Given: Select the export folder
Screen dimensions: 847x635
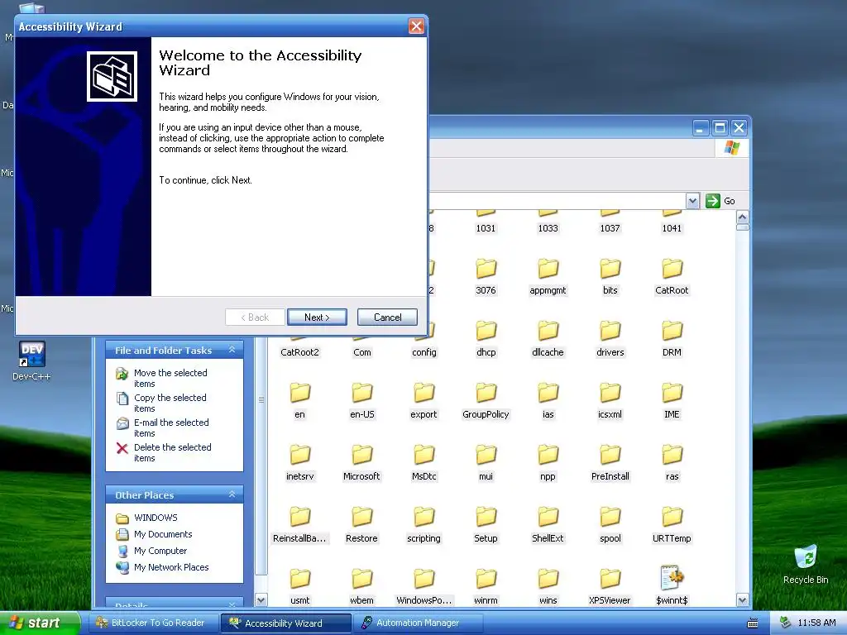Looking at the screenshot, I should [x=423, y=401].
